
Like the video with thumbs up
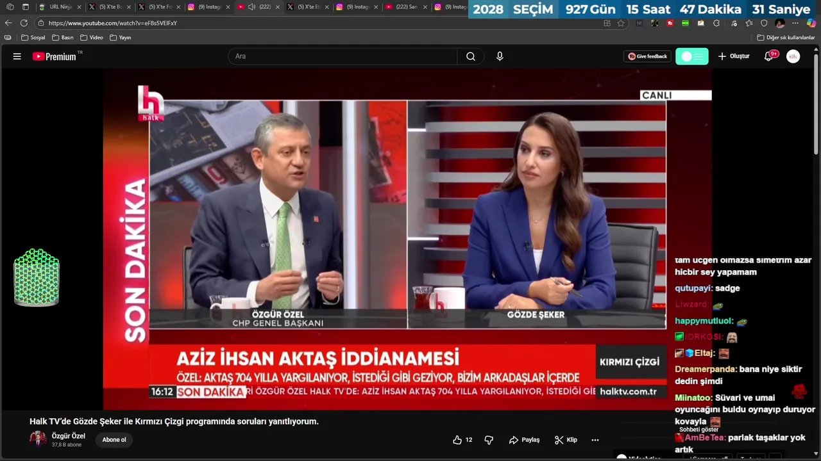[462, 440]
